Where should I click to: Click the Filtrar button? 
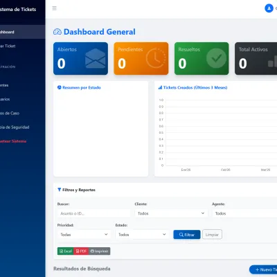(187, 235)
